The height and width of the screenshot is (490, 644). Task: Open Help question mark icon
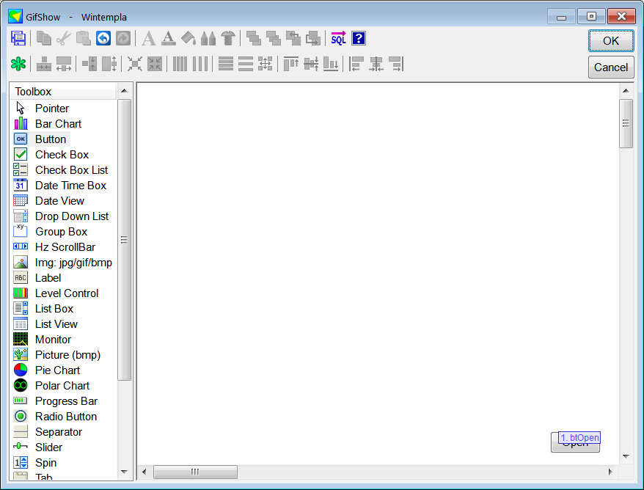(359, 39)
